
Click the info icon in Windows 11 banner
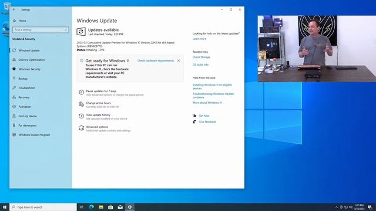[82, 60]
